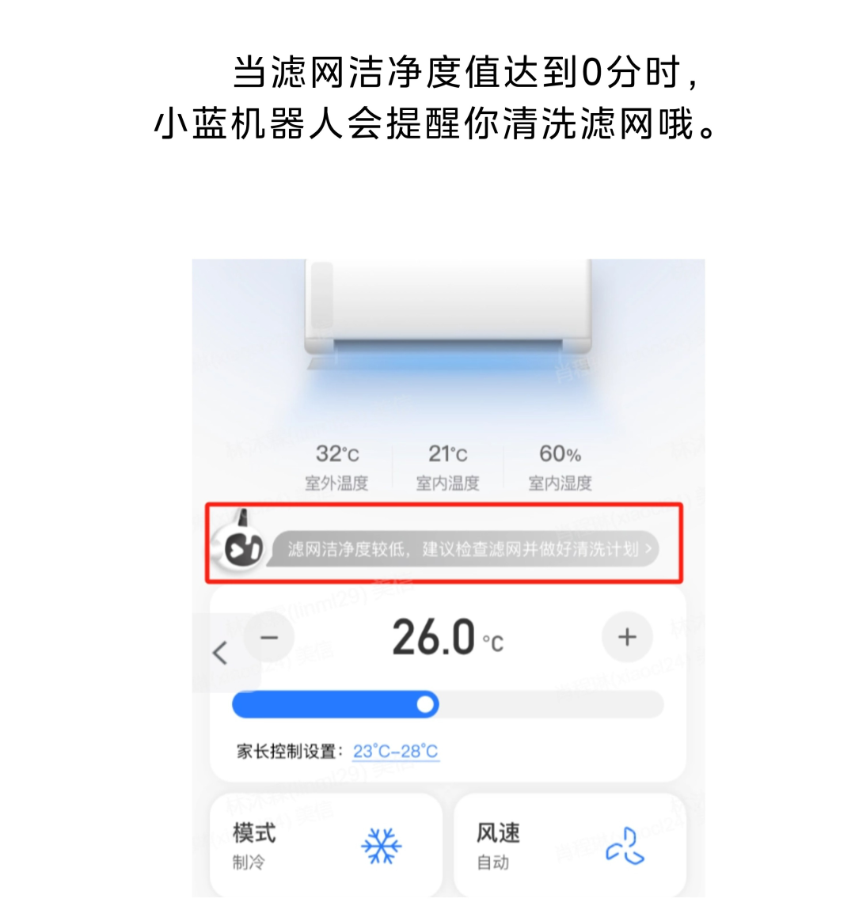Expand the reminder via its right chevron
This screenshot has width=855, height=921.
(x=648, y=548)
